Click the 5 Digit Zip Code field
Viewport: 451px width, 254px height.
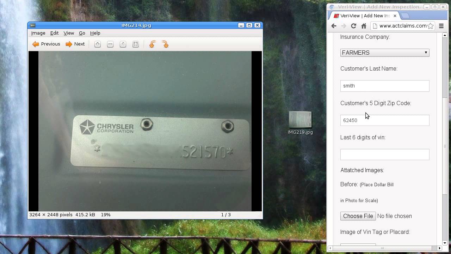click(x=385, y=120)
